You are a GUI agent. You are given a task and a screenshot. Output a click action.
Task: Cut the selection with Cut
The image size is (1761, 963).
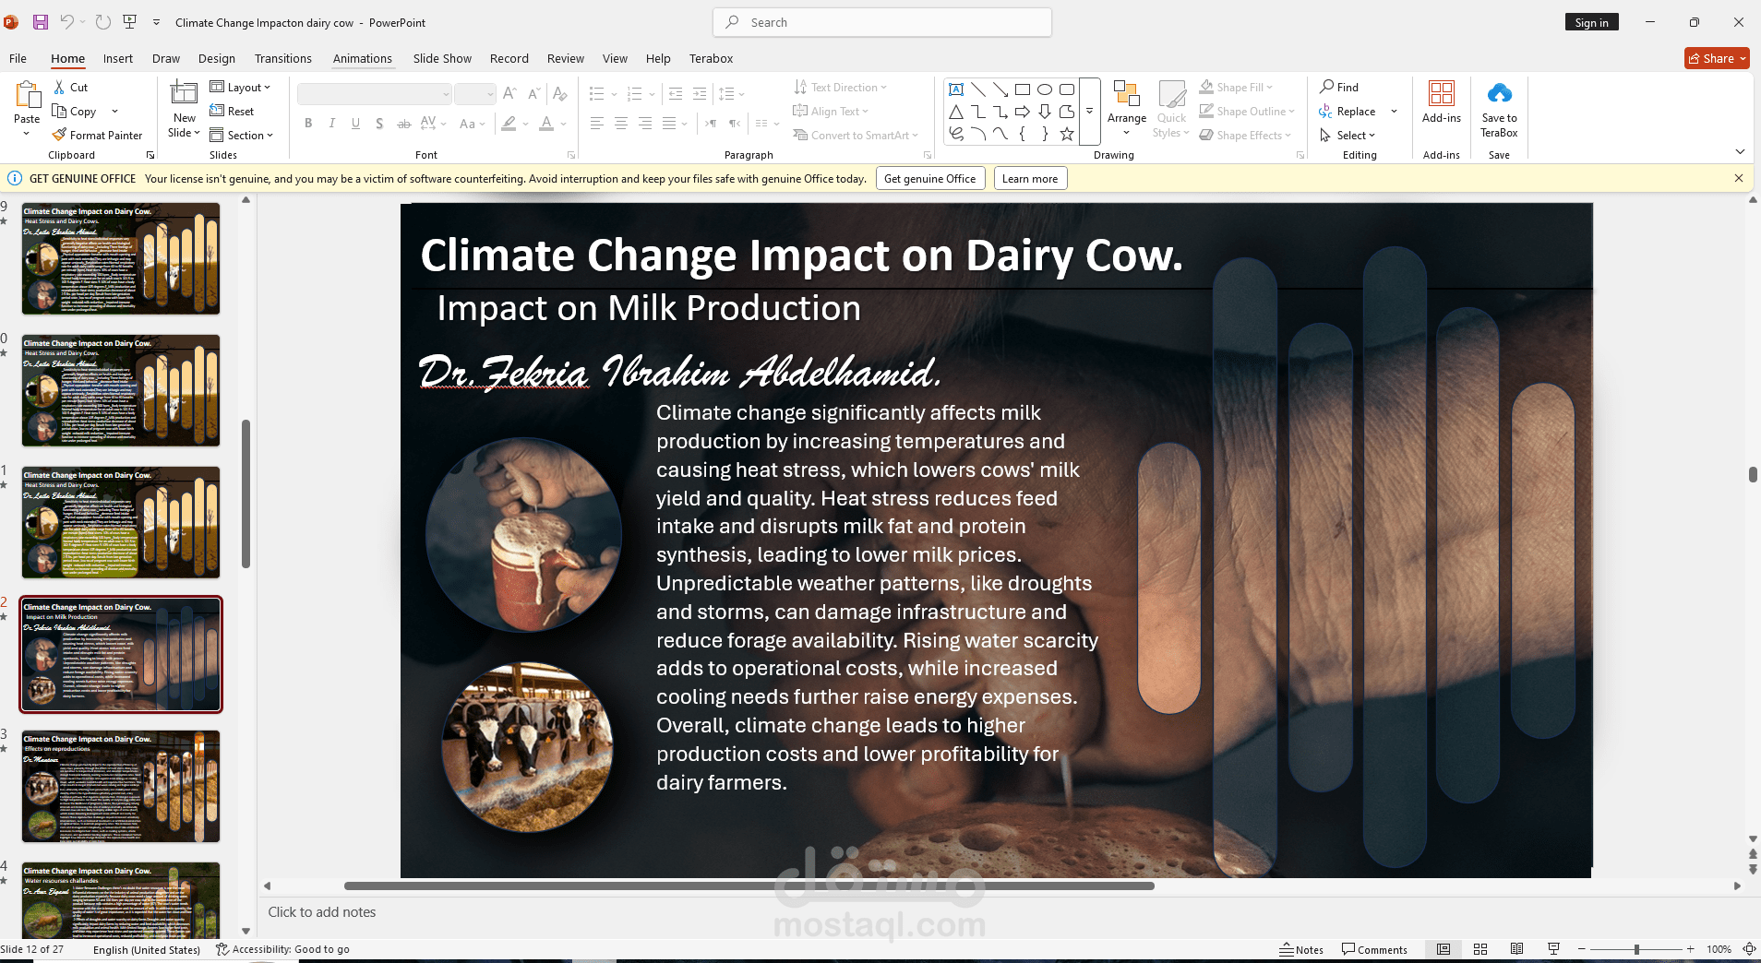click(x=71, y=88)
